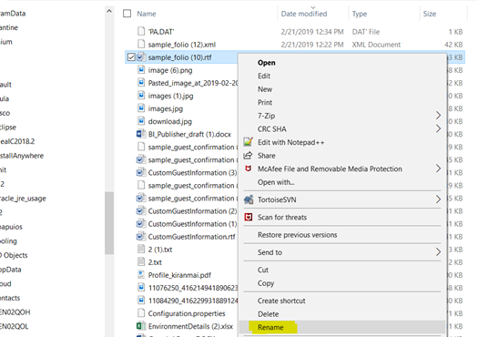Viewport: 478px width, 337px height.
Task: Click the Share icon in context menu
Action: click(248, 155)
